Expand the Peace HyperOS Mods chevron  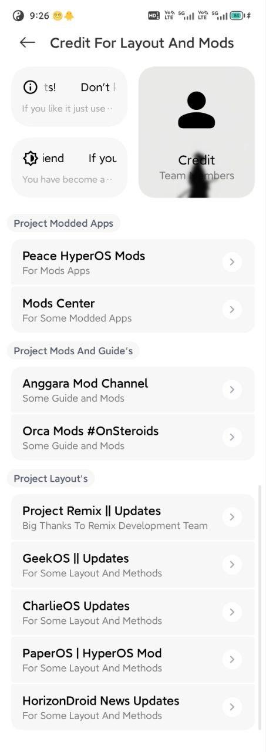click(x=232, y=262)
